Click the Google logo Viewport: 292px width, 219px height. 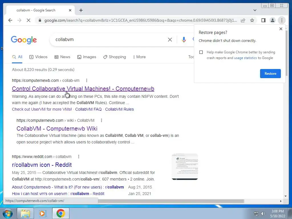pyautogui.click(x=24, y=40)
